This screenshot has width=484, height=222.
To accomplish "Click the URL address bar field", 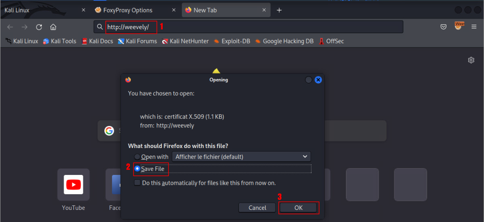I will point(269,27).
